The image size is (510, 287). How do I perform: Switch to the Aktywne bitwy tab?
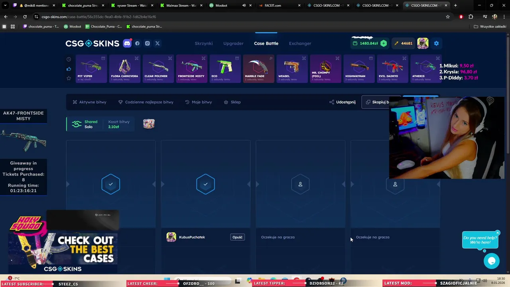89,102
